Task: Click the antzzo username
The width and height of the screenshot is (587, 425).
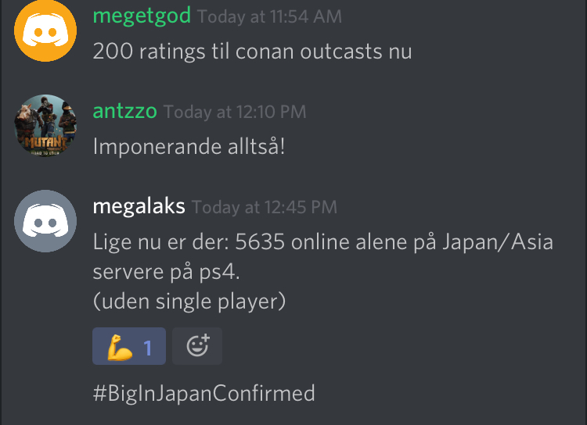Action: click(125, 111)
